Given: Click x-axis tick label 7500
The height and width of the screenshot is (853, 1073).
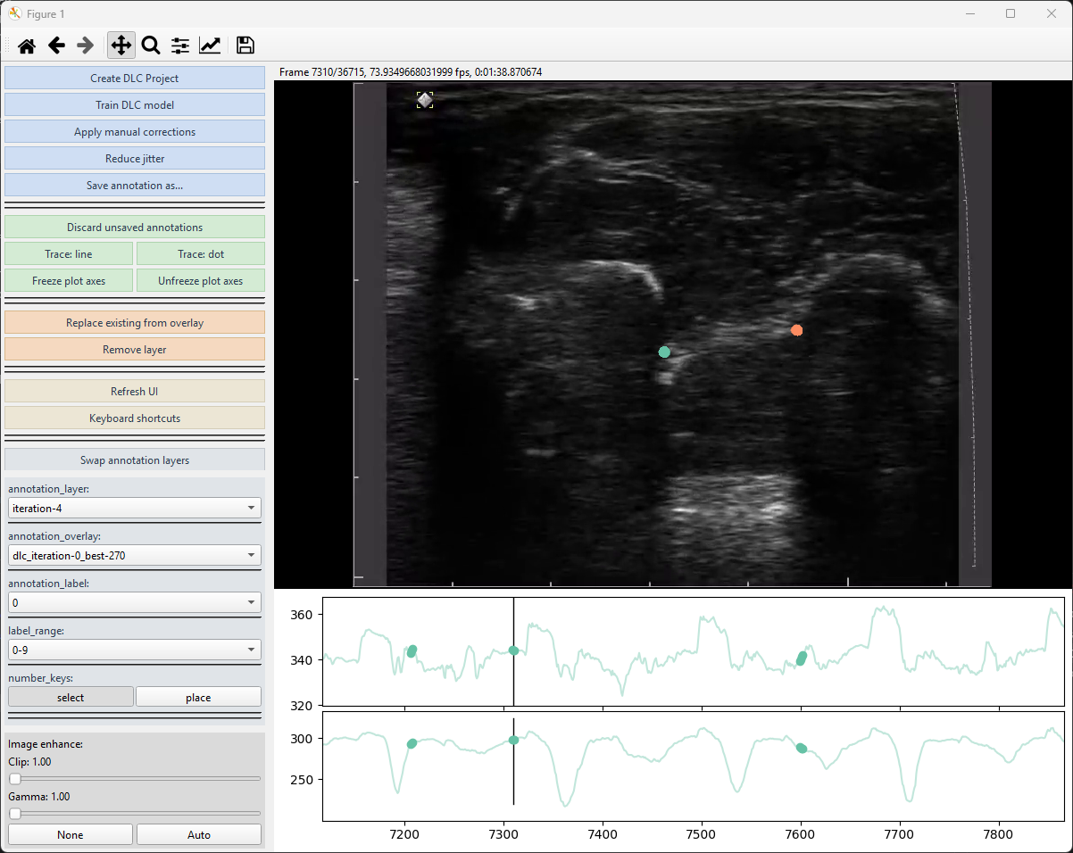Looking at the screenshot, I should (x=702, y=835).
